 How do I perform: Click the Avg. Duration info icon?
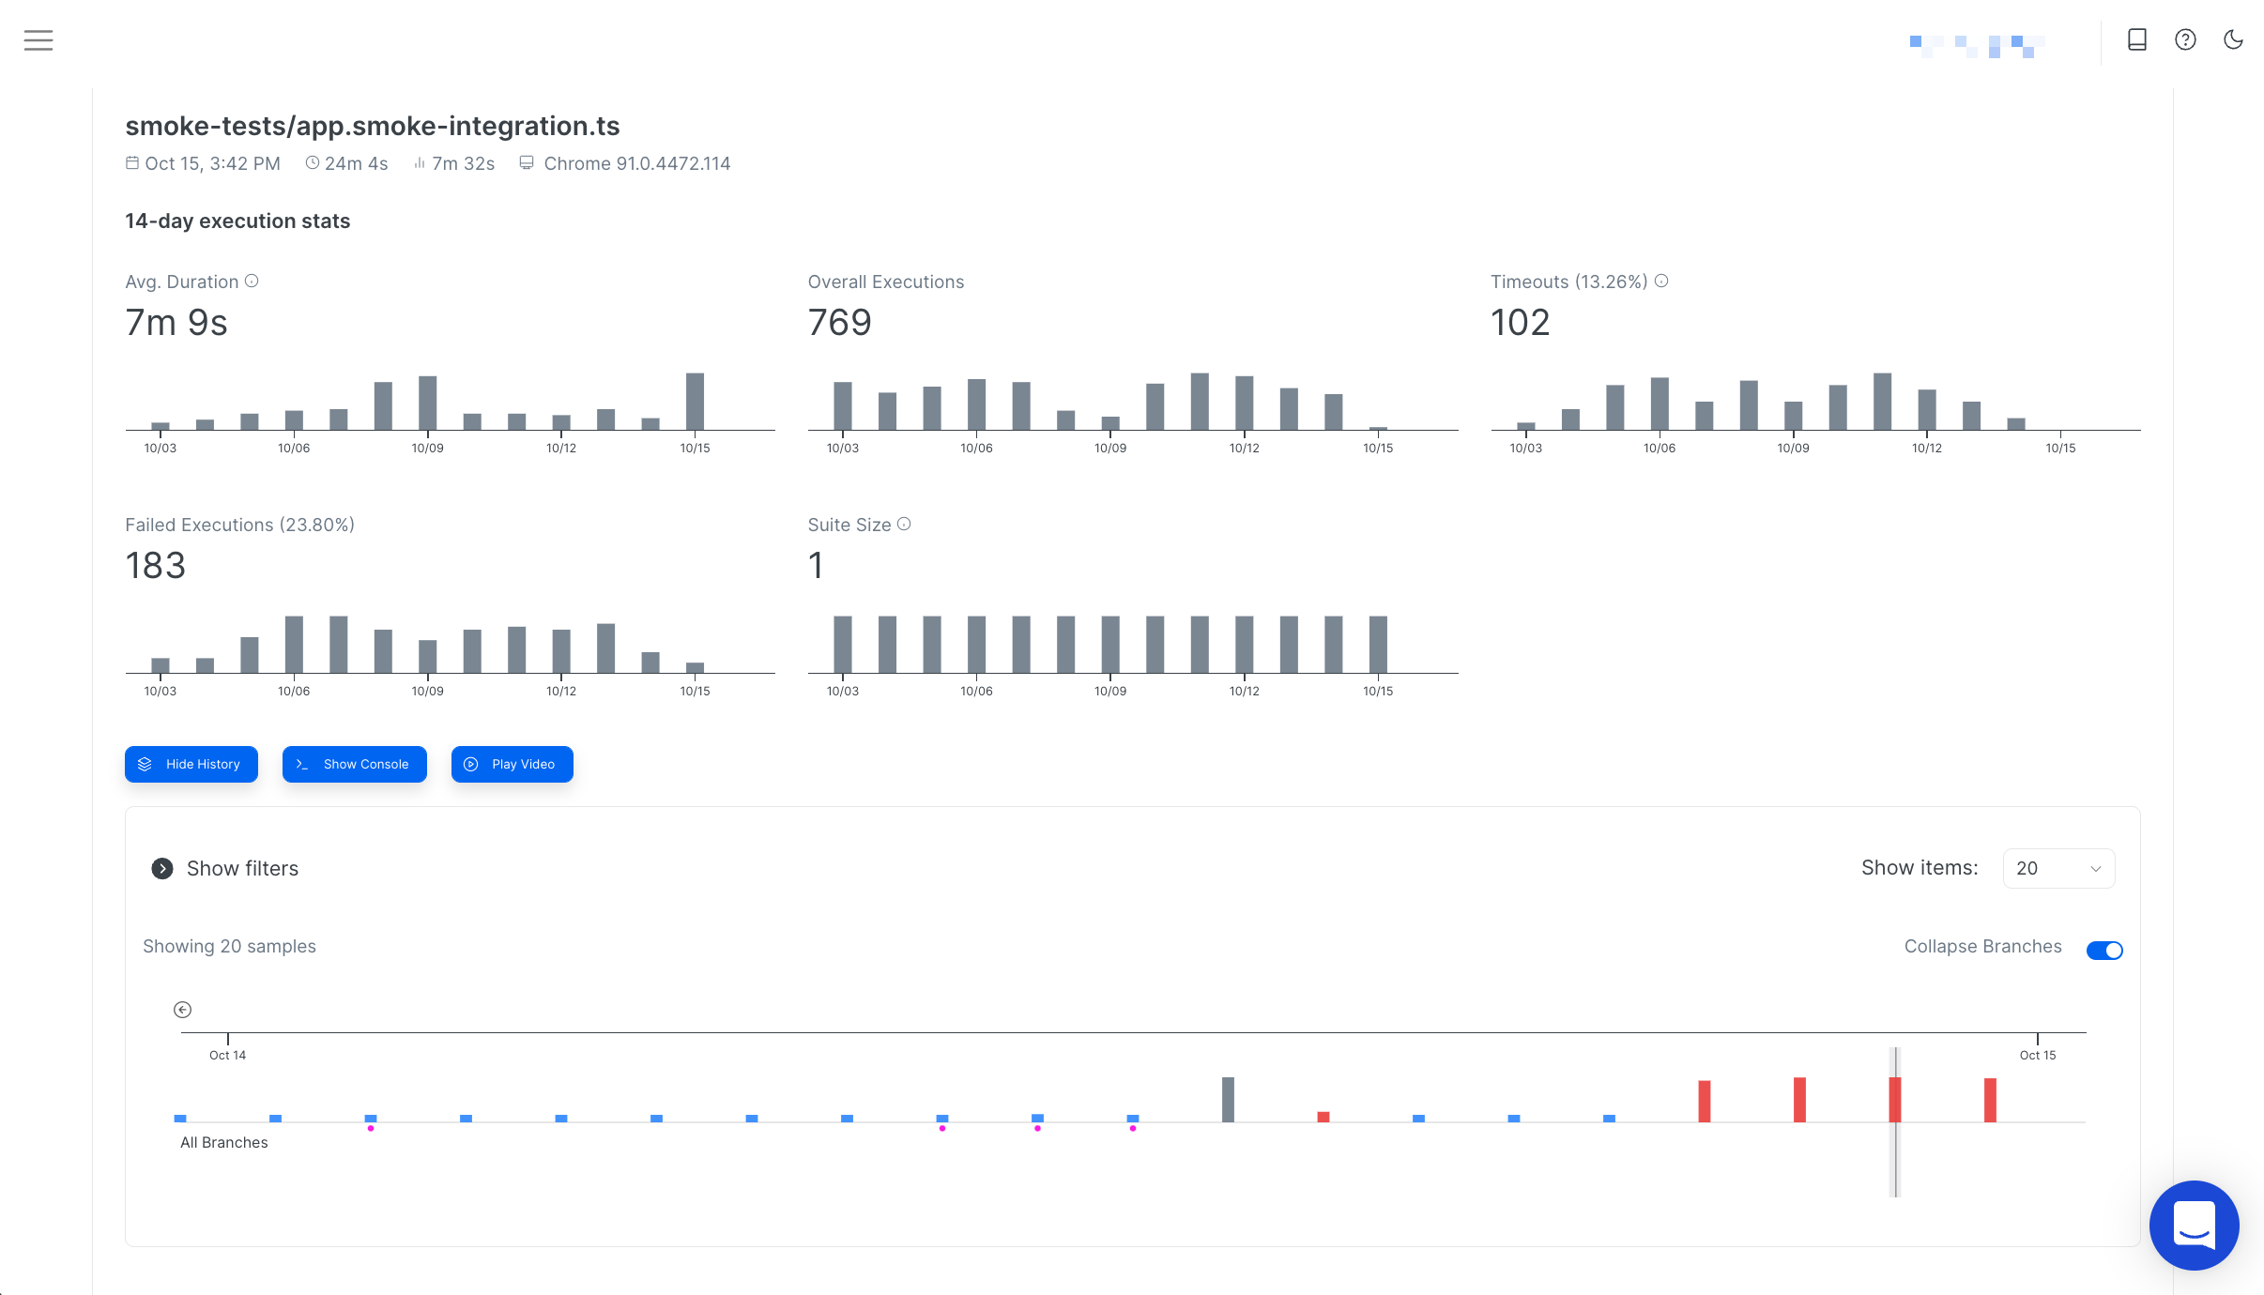tap(252, 282)
